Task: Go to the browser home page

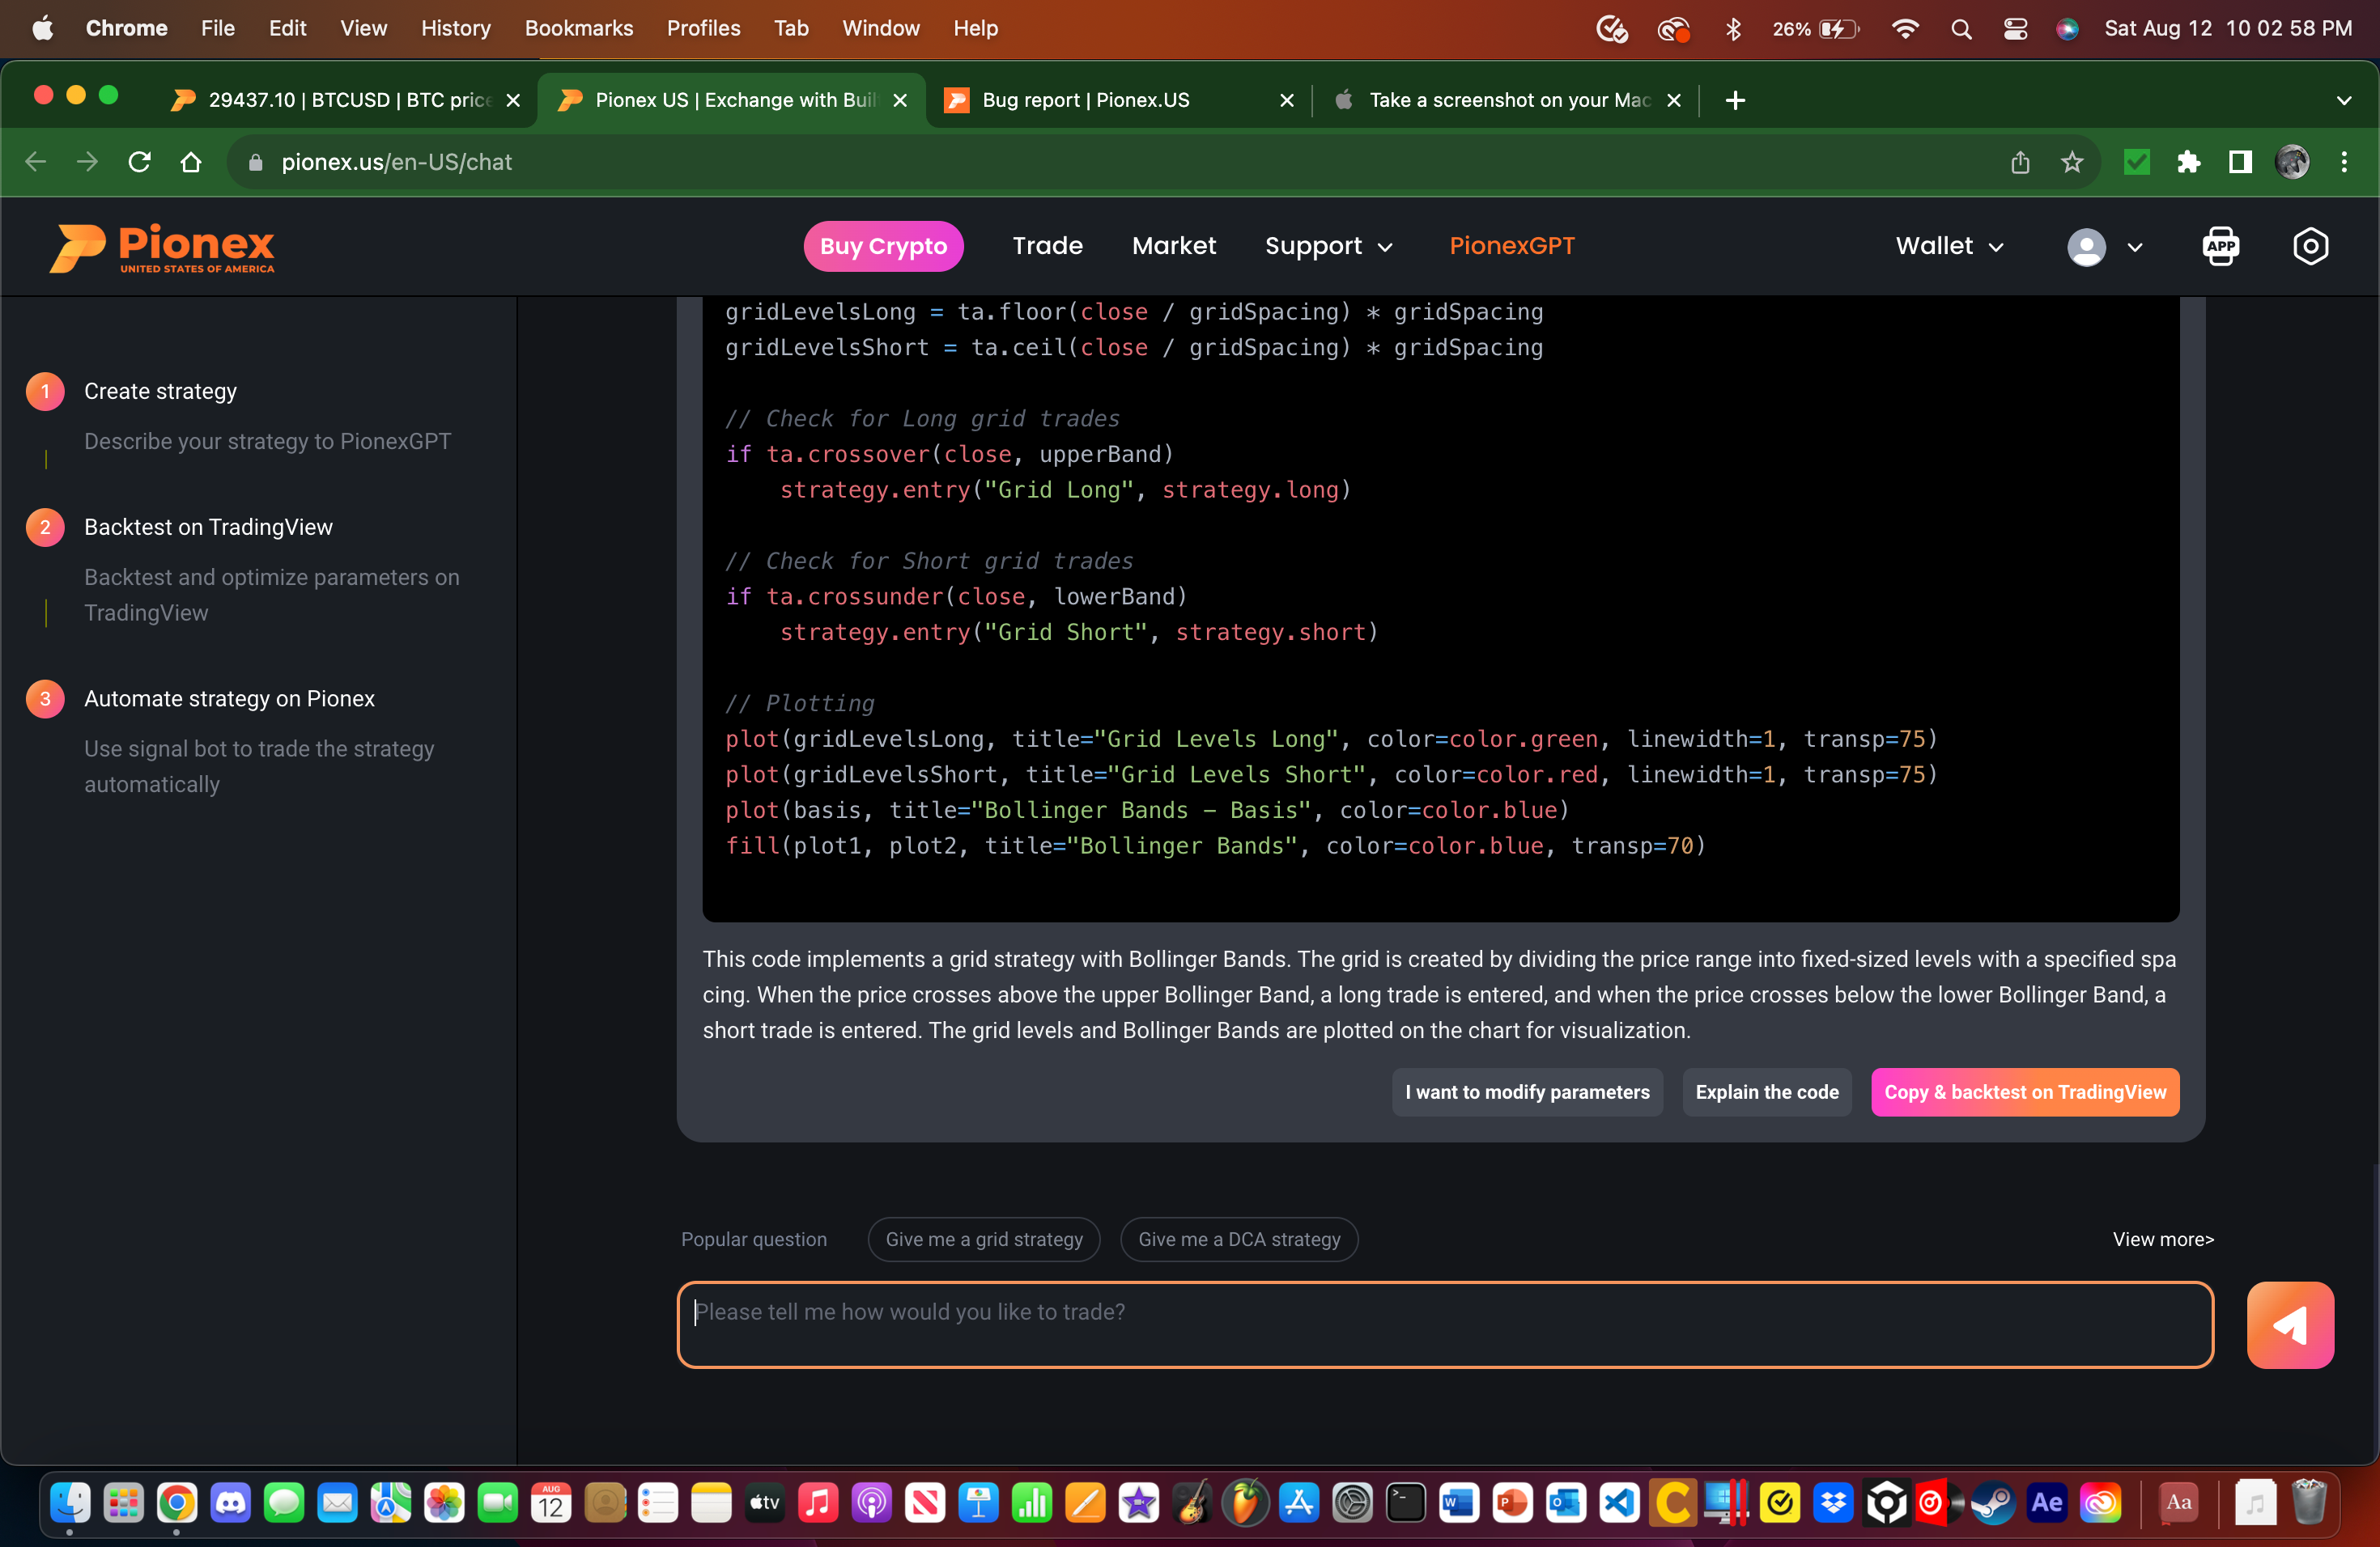Action: pyautogui.click(x=191, y=162)
